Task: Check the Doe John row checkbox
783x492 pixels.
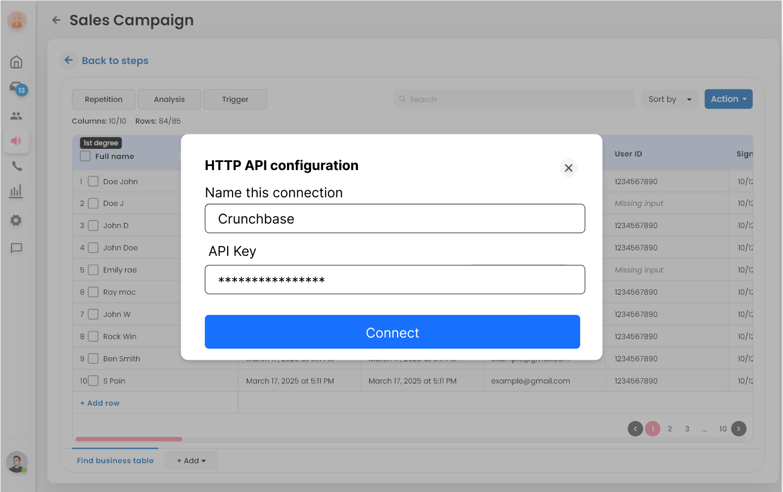Action: tap(93, 181)
